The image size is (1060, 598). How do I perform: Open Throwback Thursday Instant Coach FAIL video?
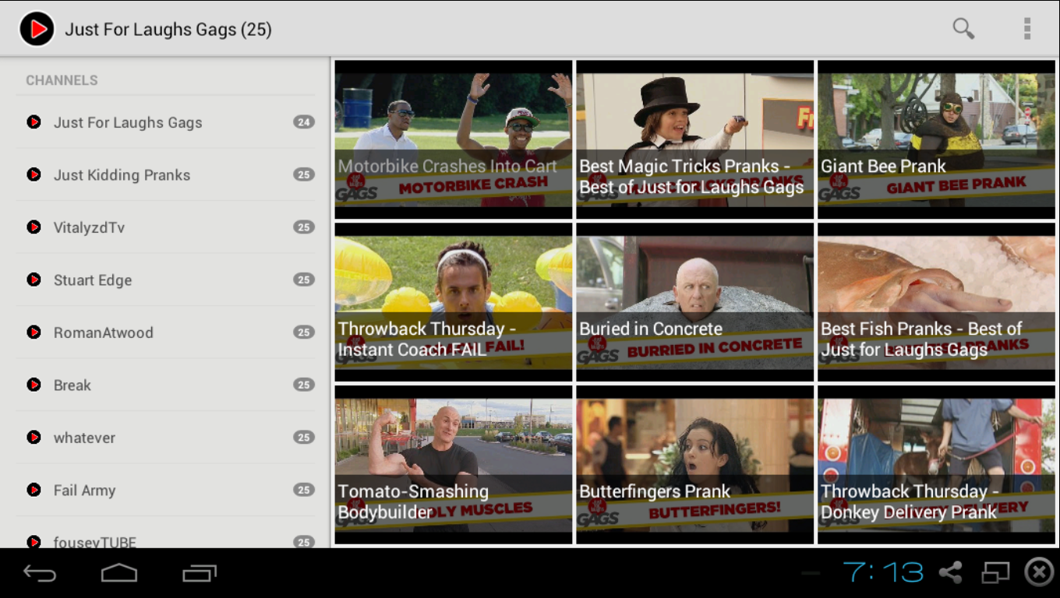coord(454,302)
